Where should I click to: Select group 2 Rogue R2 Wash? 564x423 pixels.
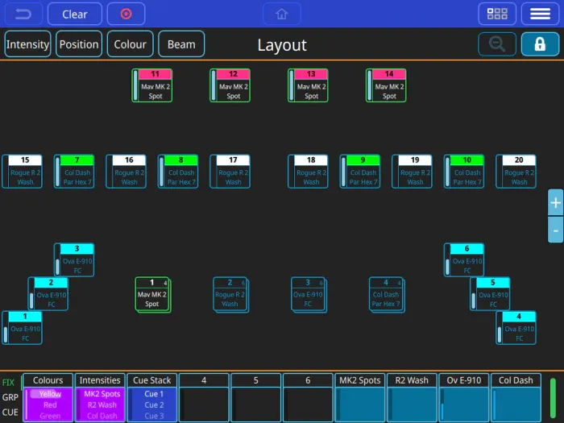(231, 295)
